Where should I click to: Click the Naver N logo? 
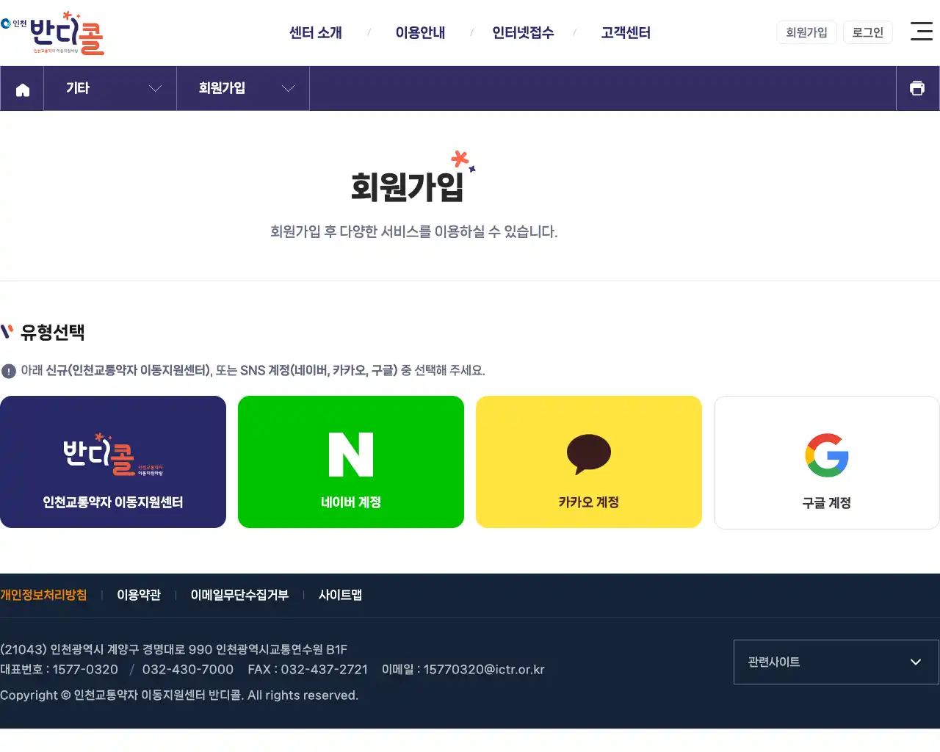tap(351, 455)
